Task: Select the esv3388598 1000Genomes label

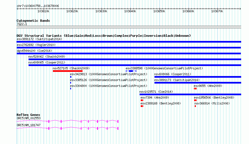Action: point(164,68)
